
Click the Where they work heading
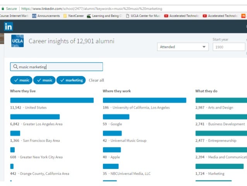click(x=117, y=91)
